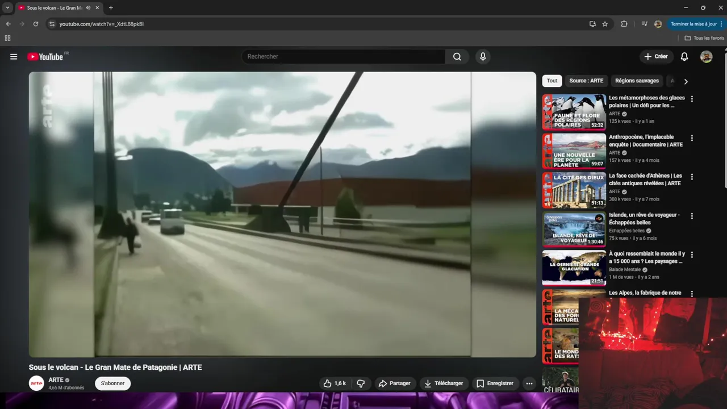Open the Tous les favoris bookmarks folder

704,38
